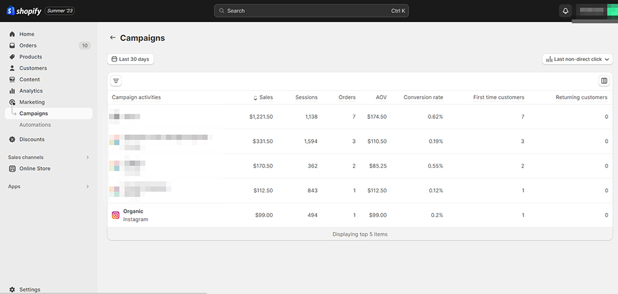Viewport: 618px width, 294px height.
Task: Click the 0.55% conversion rate value
Action: [435, 166]
